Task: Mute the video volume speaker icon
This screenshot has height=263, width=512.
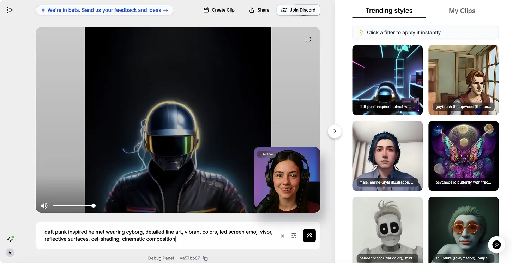Action: point(44,206)
